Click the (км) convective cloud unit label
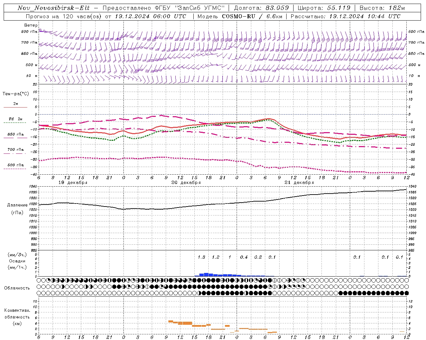 [17, 323]
